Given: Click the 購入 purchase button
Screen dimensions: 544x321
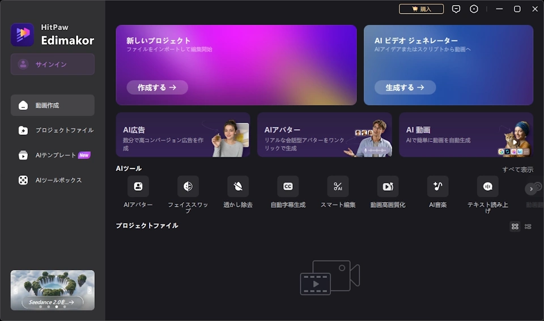Looking at the screenshot, I should pos(421,9).
